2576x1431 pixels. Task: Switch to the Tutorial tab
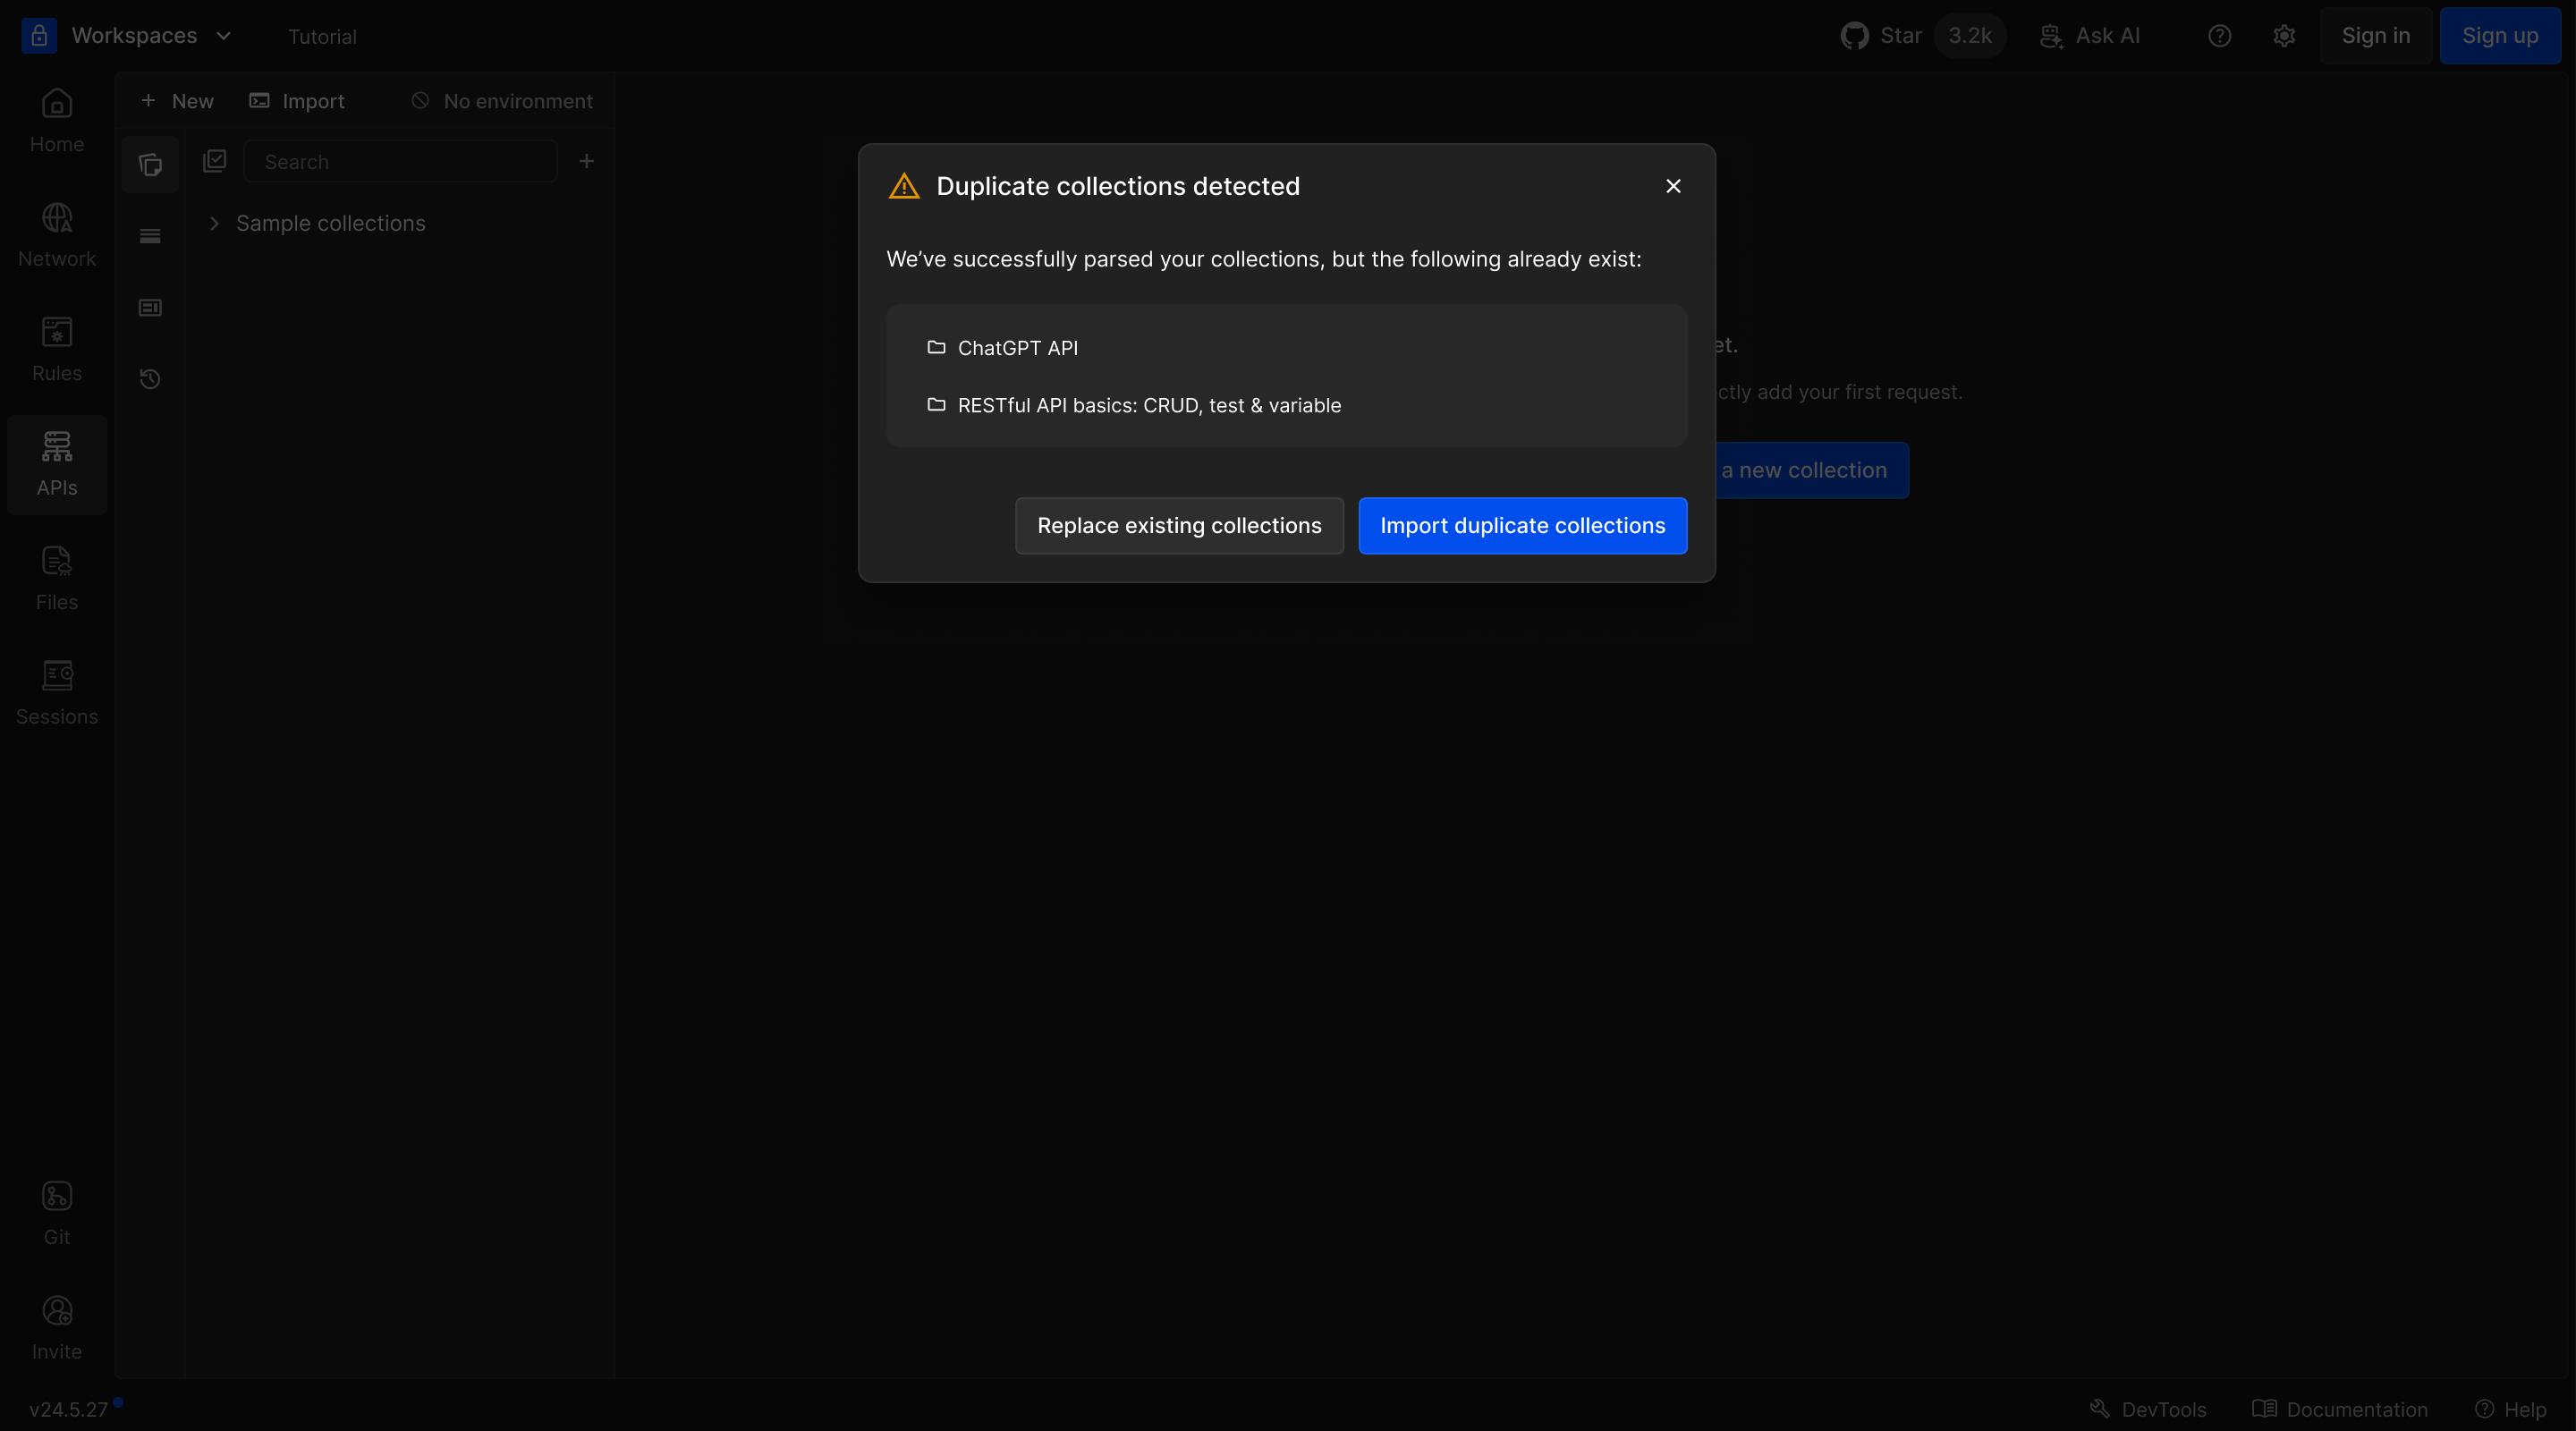(322, 37)
